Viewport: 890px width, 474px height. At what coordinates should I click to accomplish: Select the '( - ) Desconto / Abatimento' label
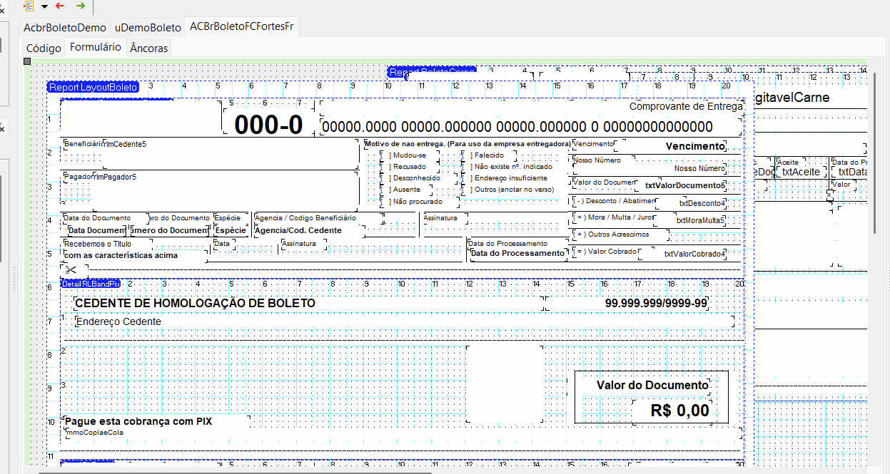pos(613,202)
